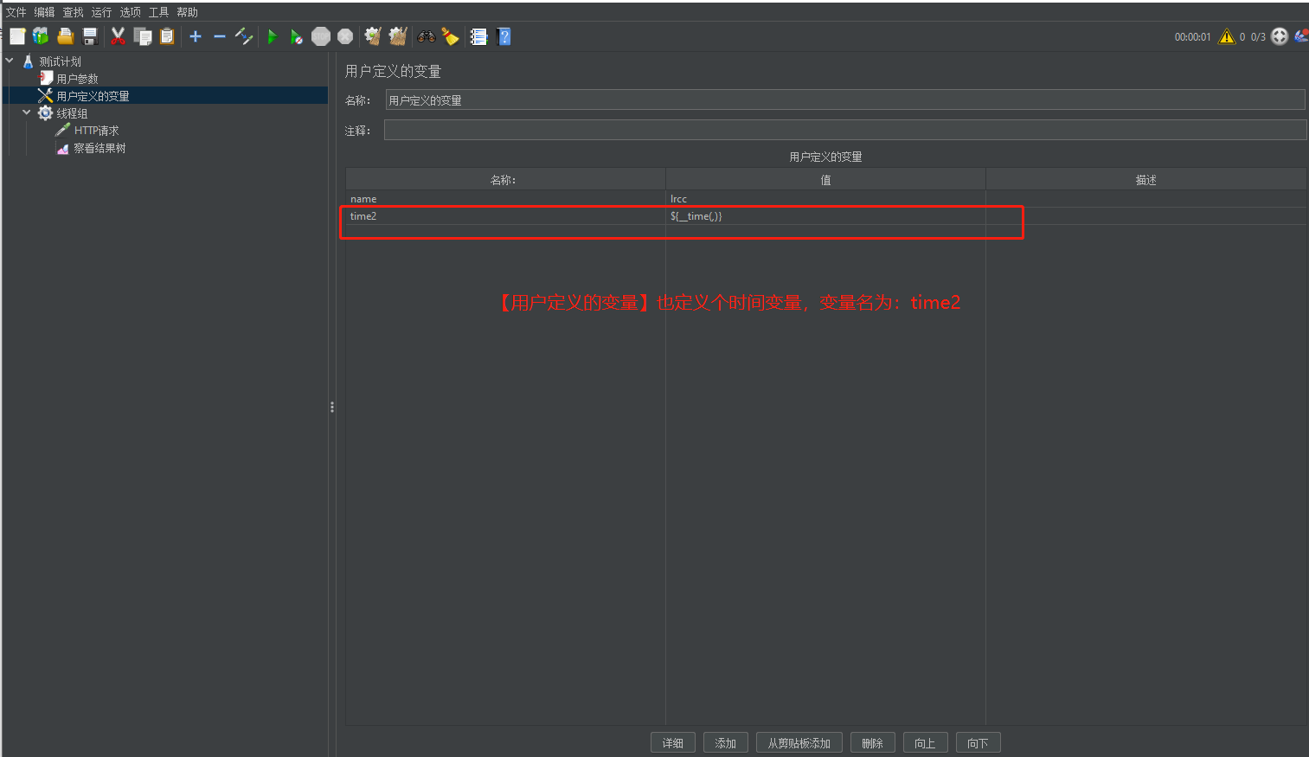Collapse the 线程组 tree node
Image resolution: width=1309 pixels, height=757 pixels.
27,112
